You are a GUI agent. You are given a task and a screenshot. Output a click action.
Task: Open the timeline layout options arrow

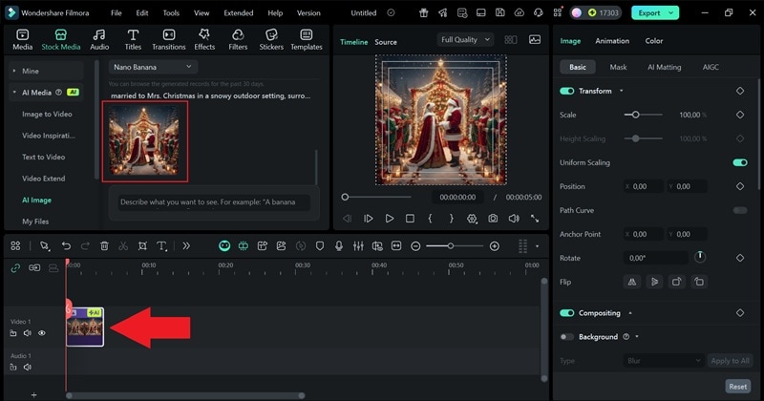(537, 246)
